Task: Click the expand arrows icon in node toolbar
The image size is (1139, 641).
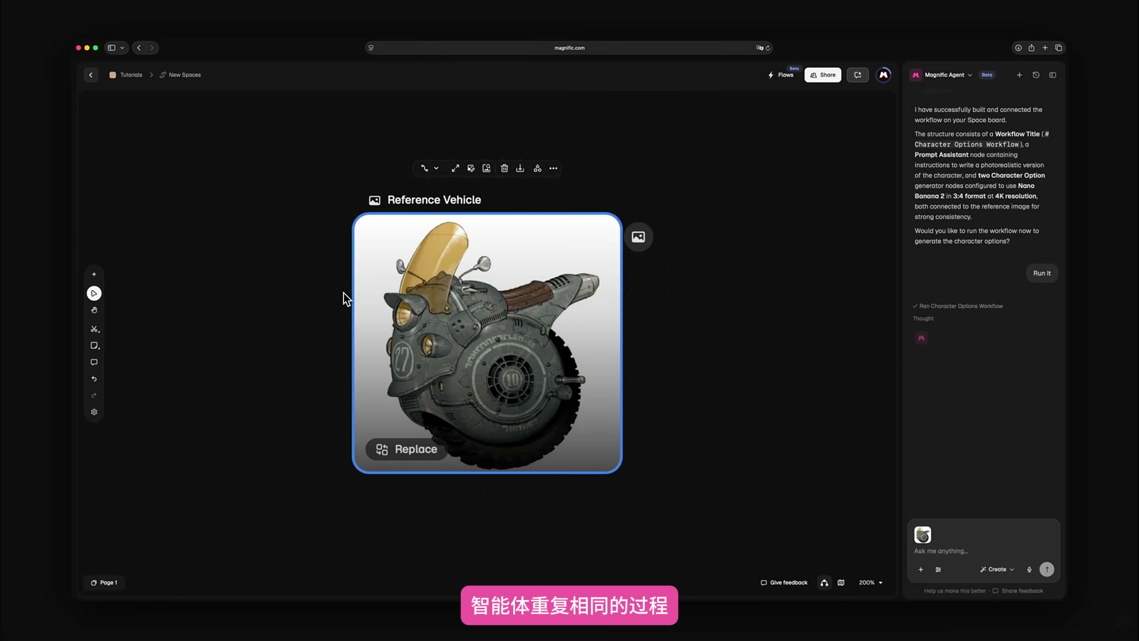Action: pos(455,169)
